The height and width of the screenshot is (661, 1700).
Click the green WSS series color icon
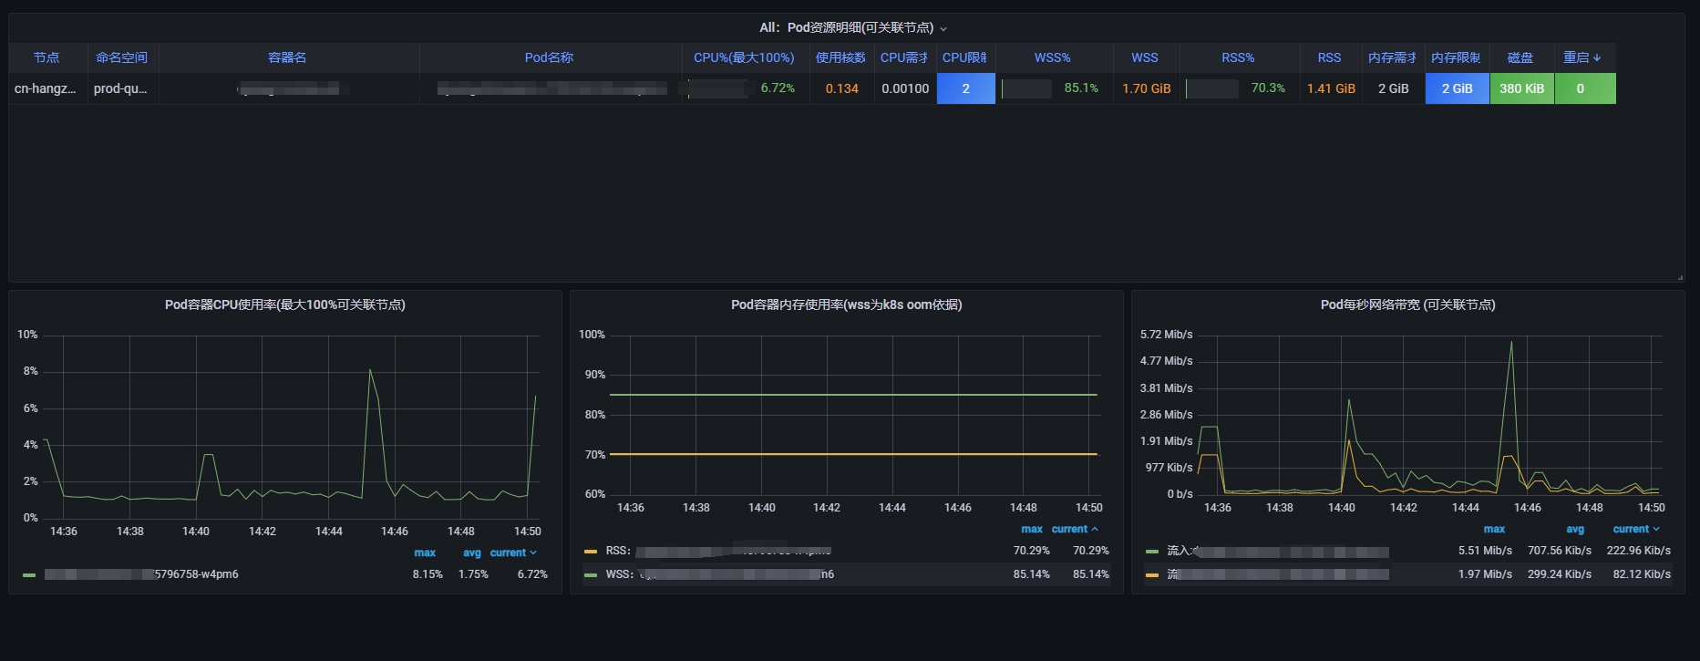591,575
